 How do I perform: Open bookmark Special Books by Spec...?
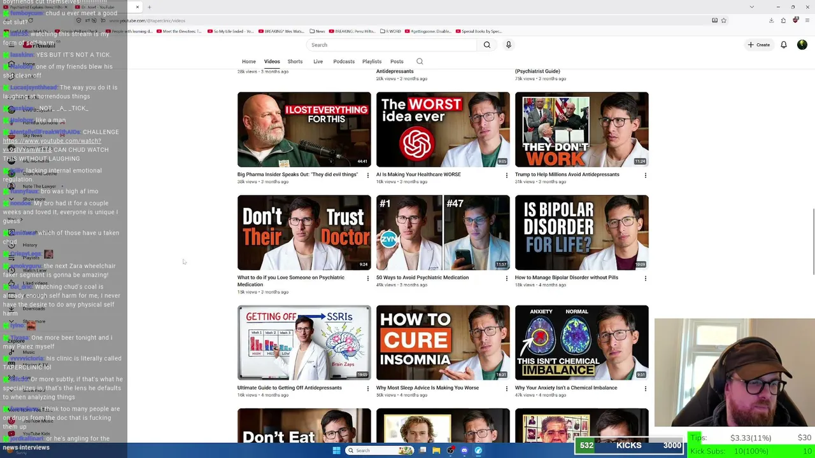point(478,31)
